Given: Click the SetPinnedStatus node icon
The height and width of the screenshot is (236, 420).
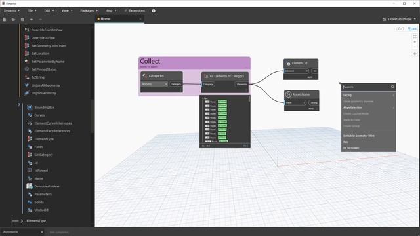Looking at the screenshot, I should pos(27,69).
